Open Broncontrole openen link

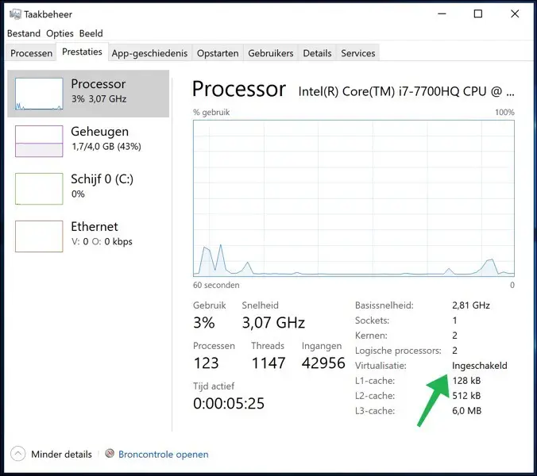[x=164, y=454]
